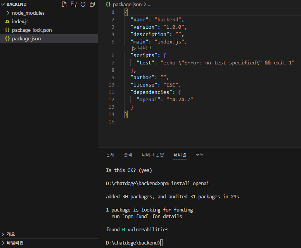Switch to the 문제 panel tab
This screenshot has width=301, height=248.
pyautogui.click(x=110, y=154)
